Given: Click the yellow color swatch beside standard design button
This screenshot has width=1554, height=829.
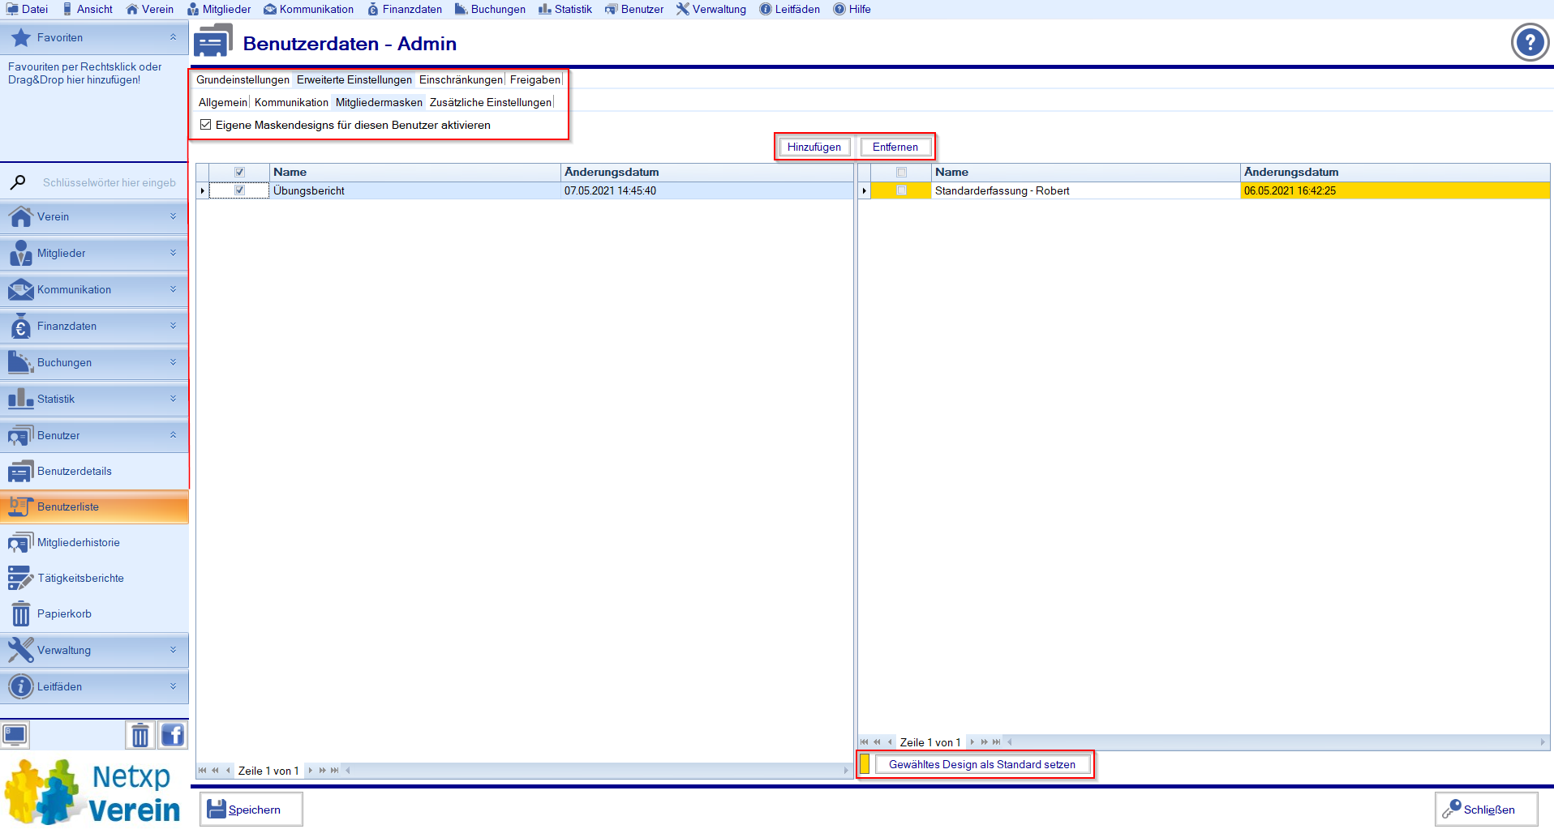Looking at the screenshot, I should (x=865, y=764).
